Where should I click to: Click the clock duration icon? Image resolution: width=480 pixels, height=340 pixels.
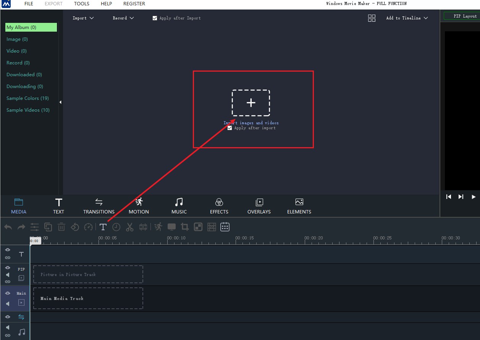click(x=116, y=227)
